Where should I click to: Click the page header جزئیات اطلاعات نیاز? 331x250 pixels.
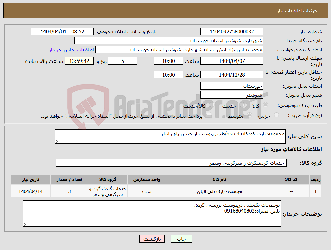[297, 11]
